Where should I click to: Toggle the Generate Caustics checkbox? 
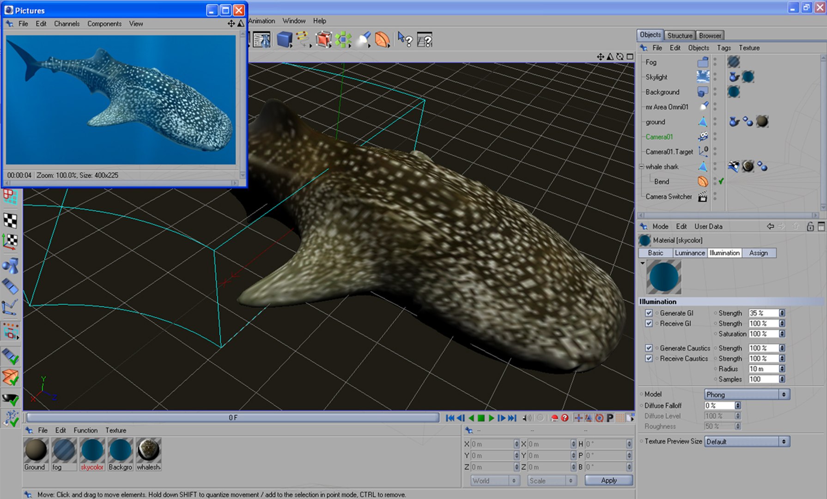tap(649, 348)
